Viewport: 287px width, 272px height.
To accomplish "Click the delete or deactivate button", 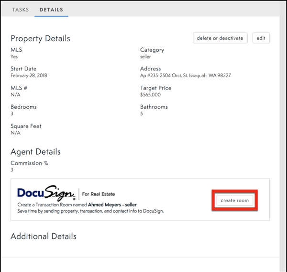I will pos(220,38).
